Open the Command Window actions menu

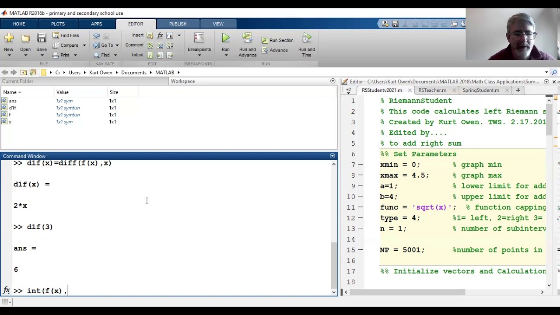(x=332, y=156)
